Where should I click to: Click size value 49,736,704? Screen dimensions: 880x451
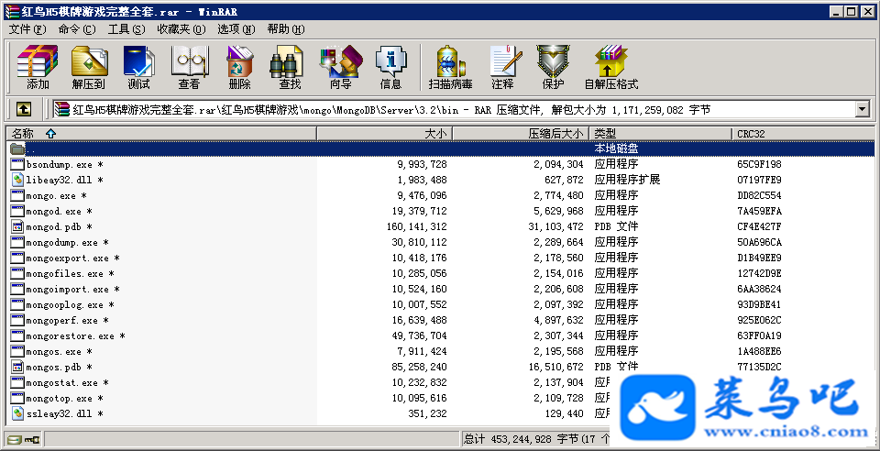click(420, 336)
